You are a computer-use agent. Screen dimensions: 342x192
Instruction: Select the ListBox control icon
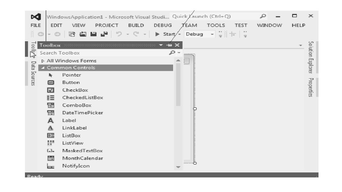coord(51,135)
